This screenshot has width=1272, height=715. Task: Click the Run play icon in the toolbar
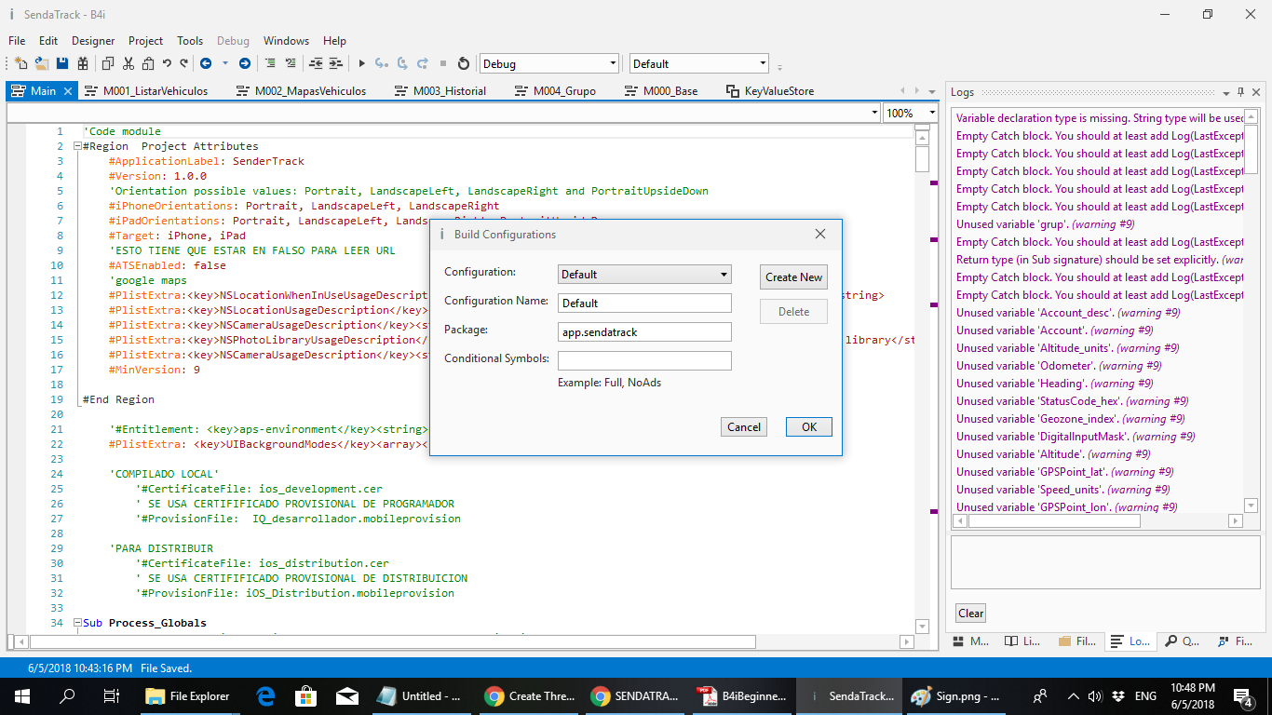point(362,64)
